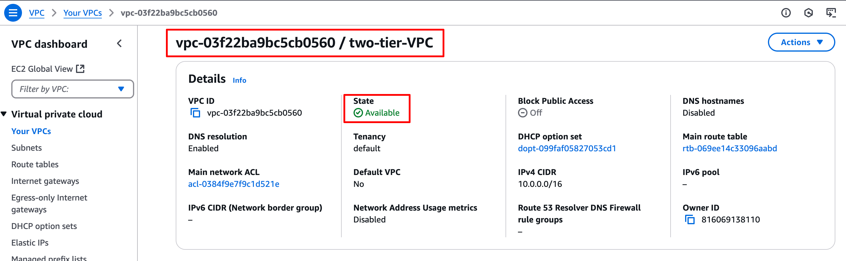
Task: Click the hexagon settings icon in header
Action: point(808,13)
